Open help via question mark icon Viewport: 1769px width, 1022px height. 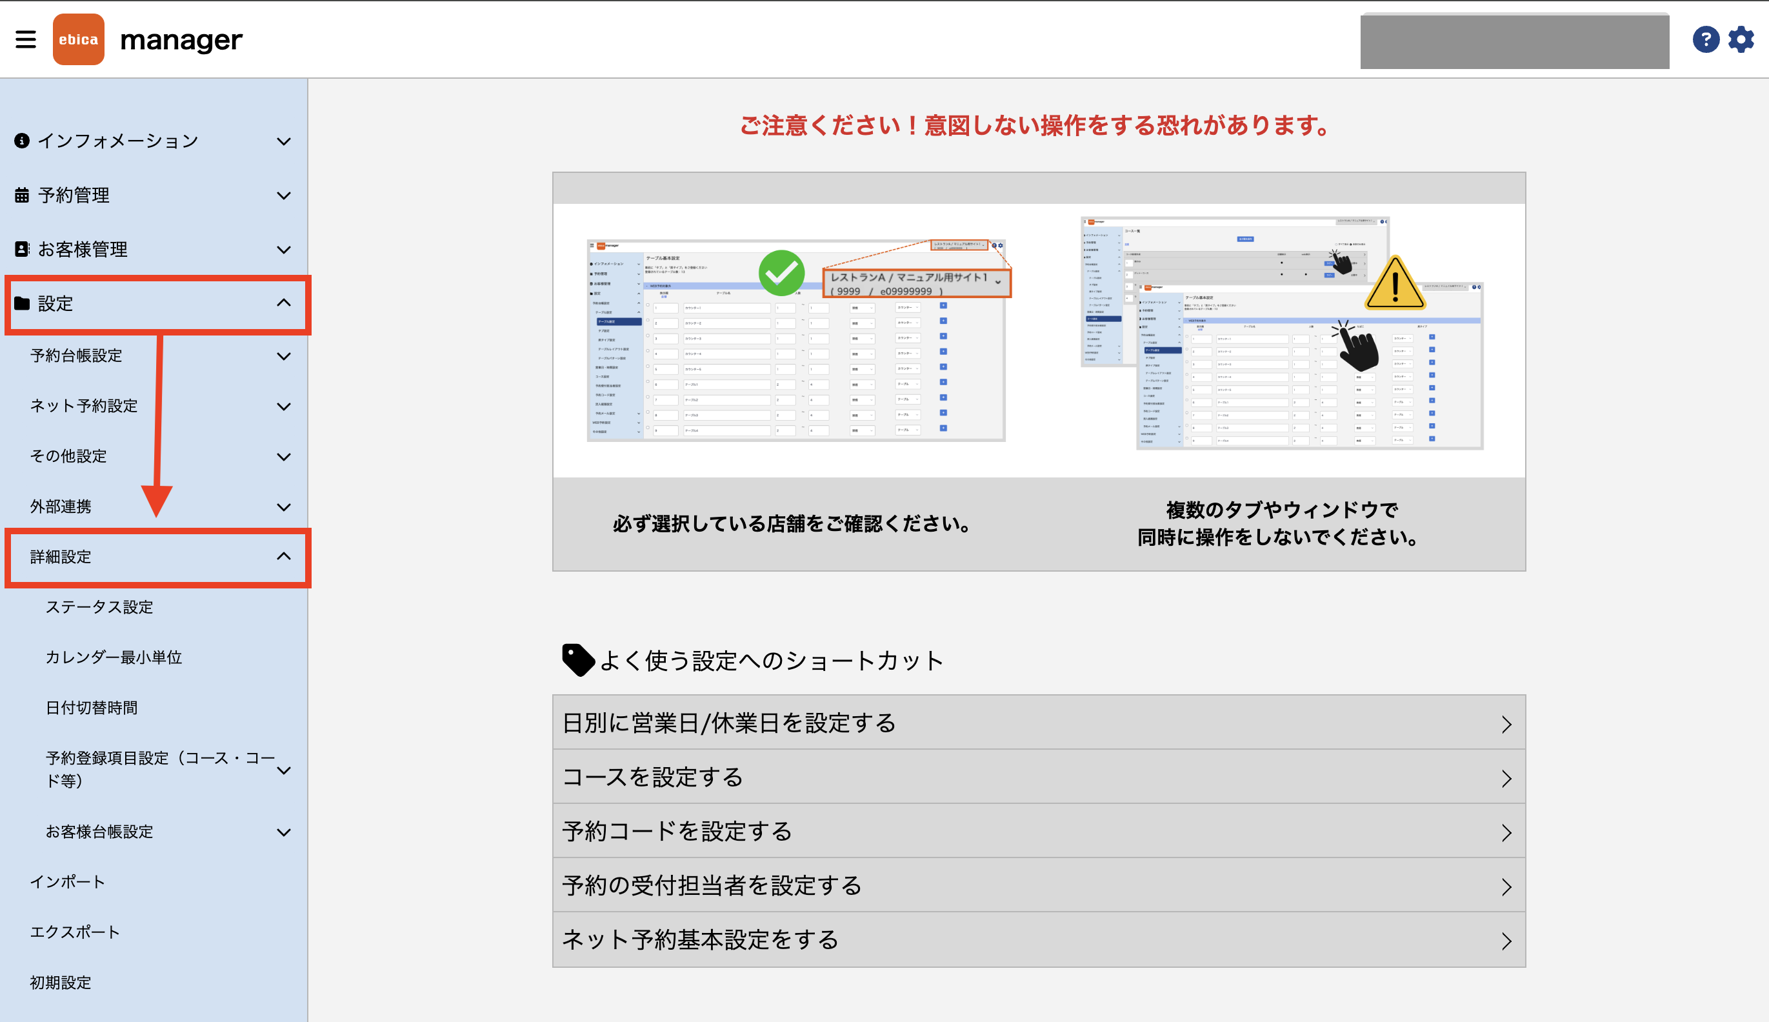point(1705,39)
